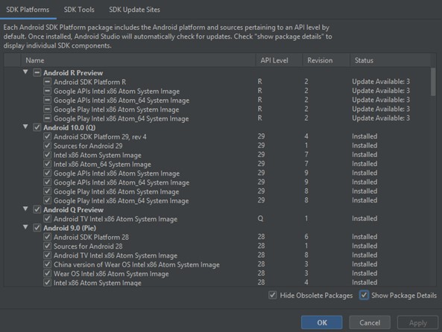Click the OK button
Image resolution: width=442 pixels, height=332 pixels.
[322, 322]
